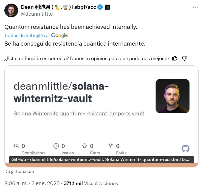Click the Forks branch icon

pyautogui.click(x=111, y=146)
